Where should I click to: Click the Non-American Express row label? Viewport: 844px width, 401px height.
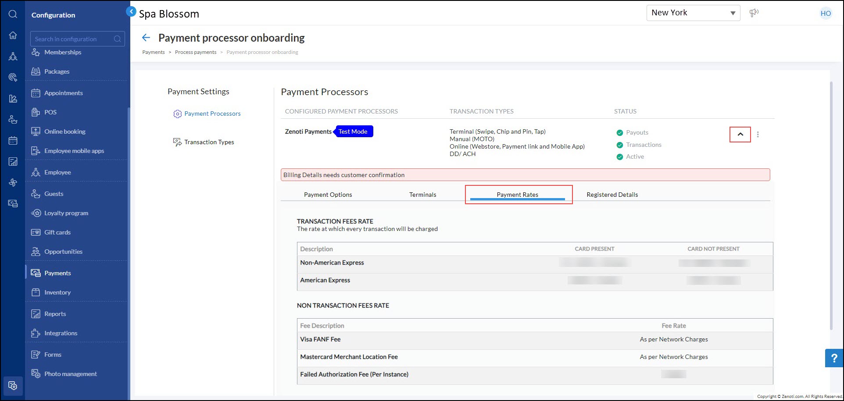[x=332, y=263]
